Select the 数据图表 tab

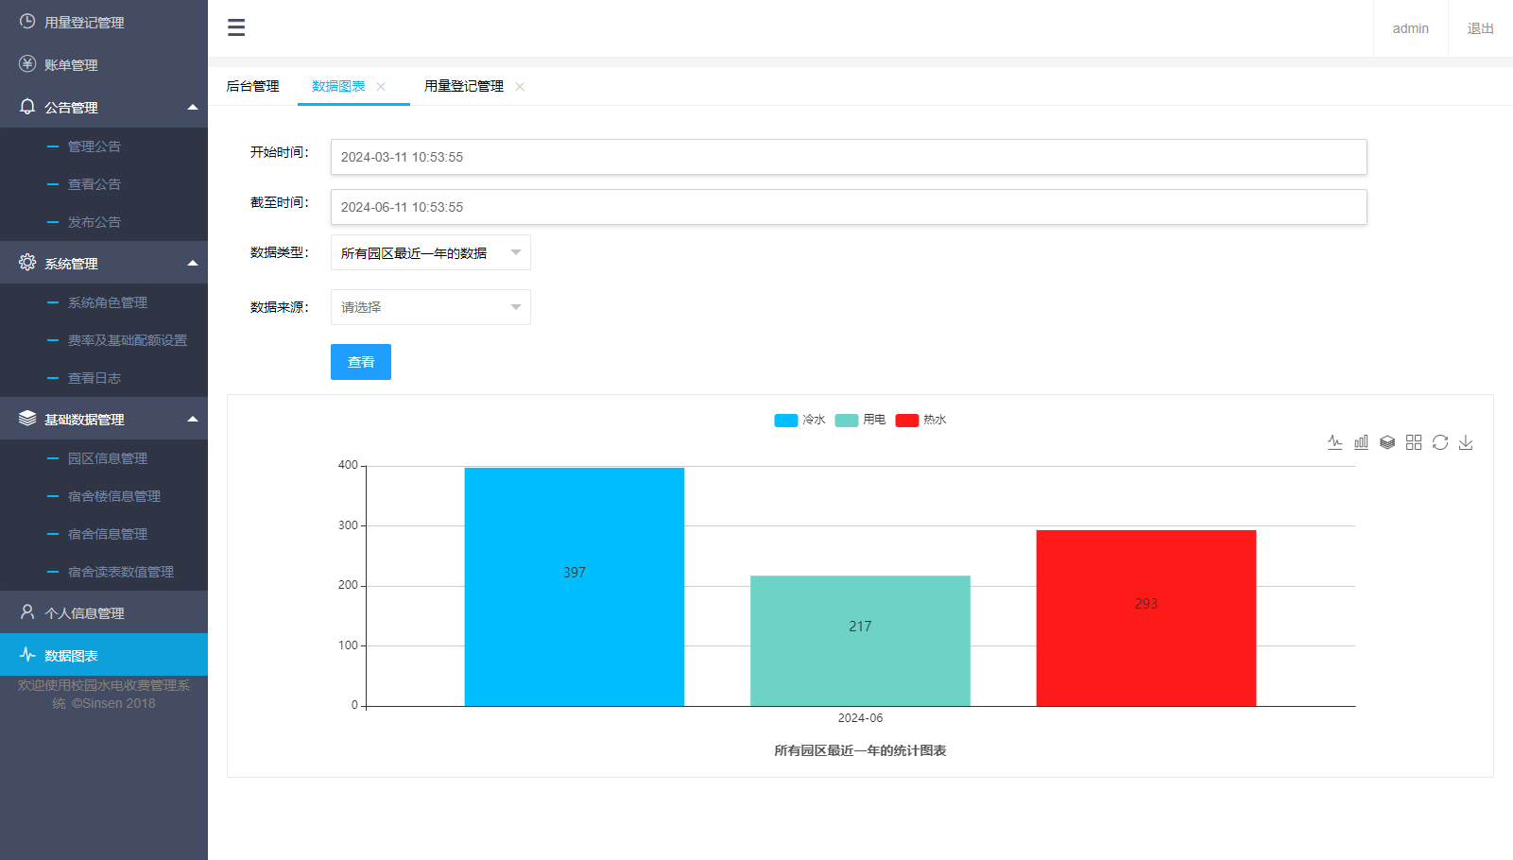coord(338,86)
